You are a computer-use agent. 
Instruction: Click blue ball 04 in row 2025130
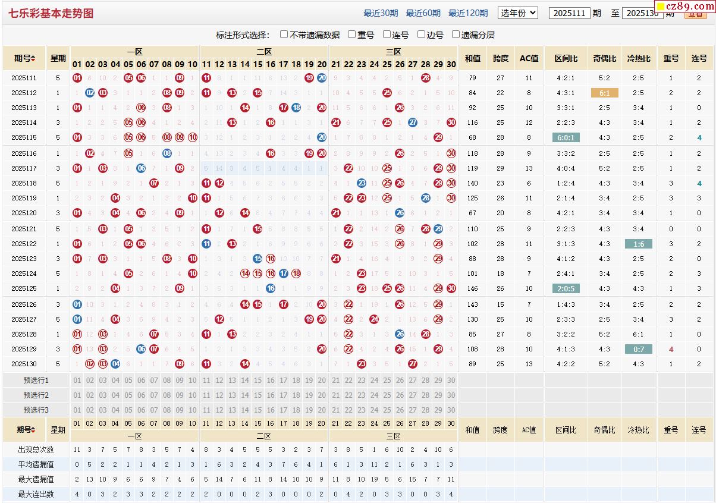click(x=115, y=364)
